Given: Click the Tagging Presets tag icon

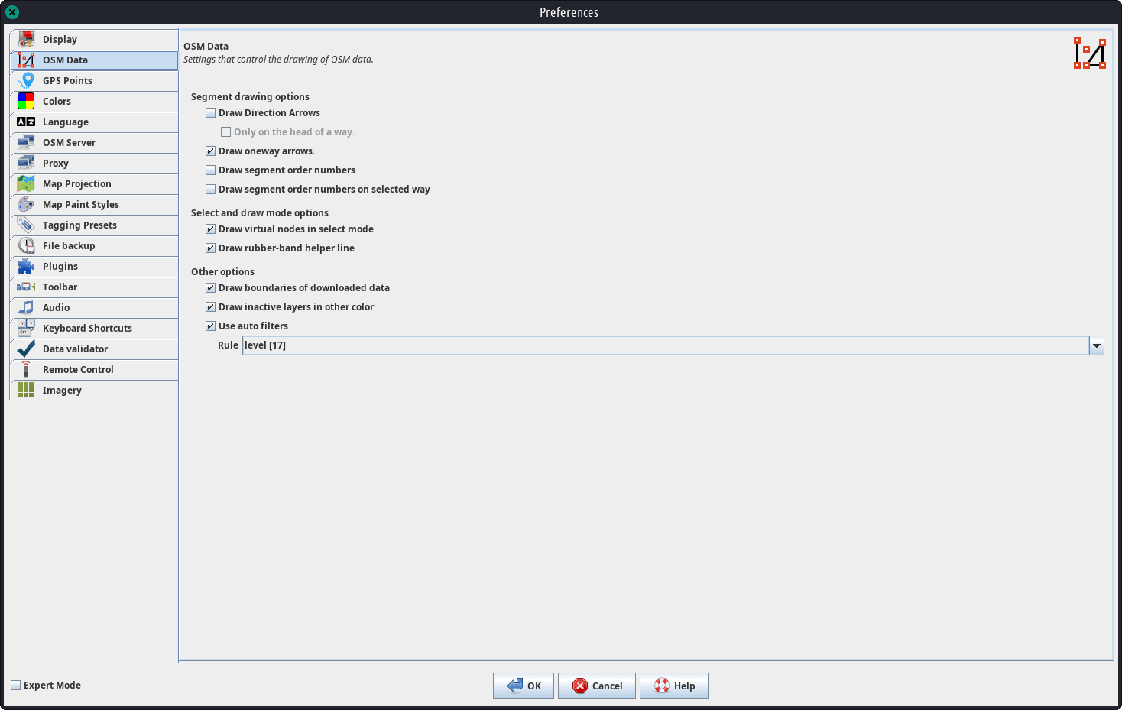Looking at the screenshot, I should [x=26, y=225].
